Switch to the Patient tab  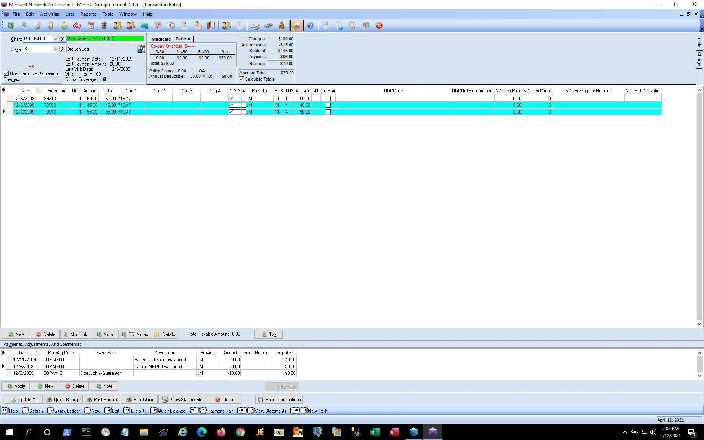[x=183, y=39]
